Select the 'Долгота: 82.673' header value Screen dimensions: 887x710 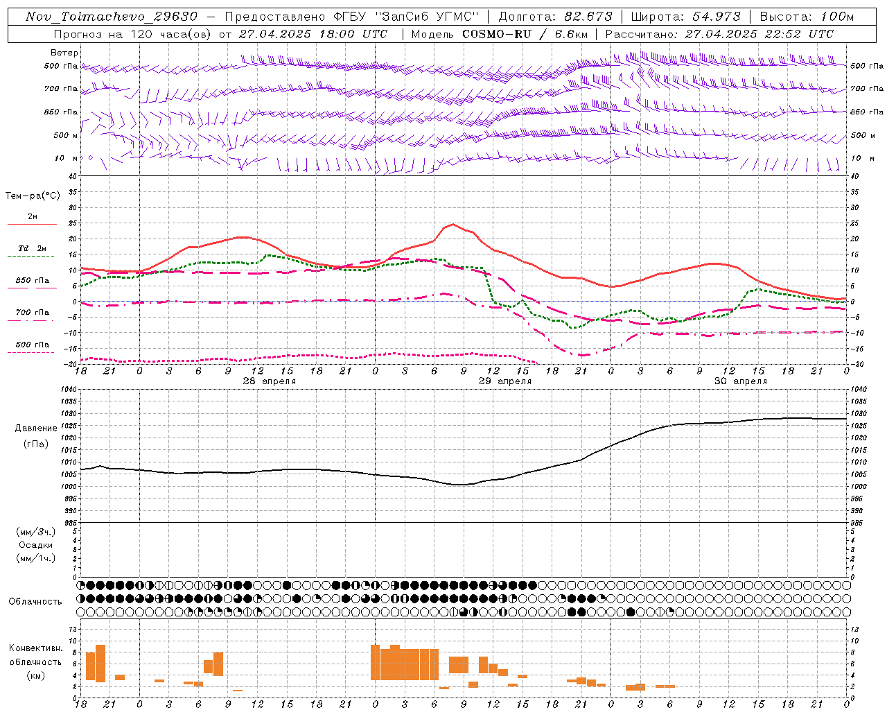(555, 17)
